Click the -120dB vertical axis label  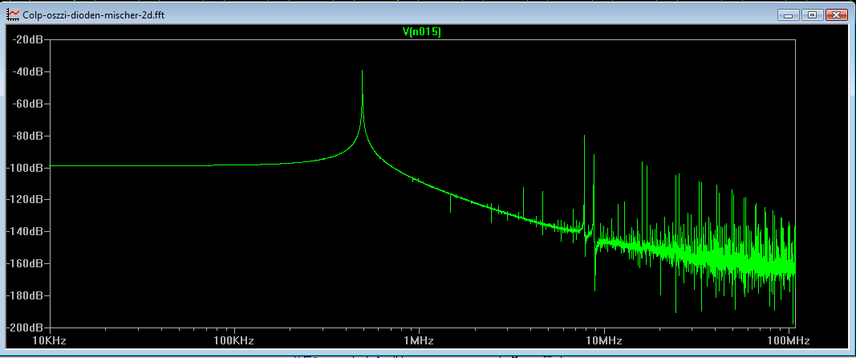23,200
